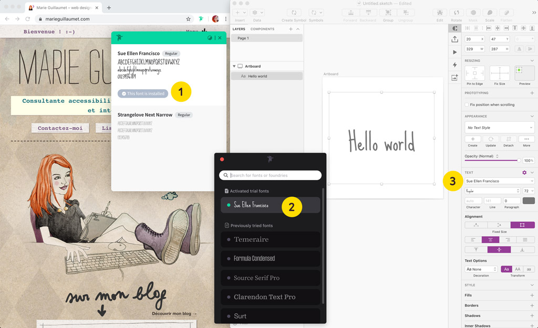Image resolution: width=538 pixels, height=328 pixels.
Task: Bookmark the page with the star icon
Action: (188, 19)
